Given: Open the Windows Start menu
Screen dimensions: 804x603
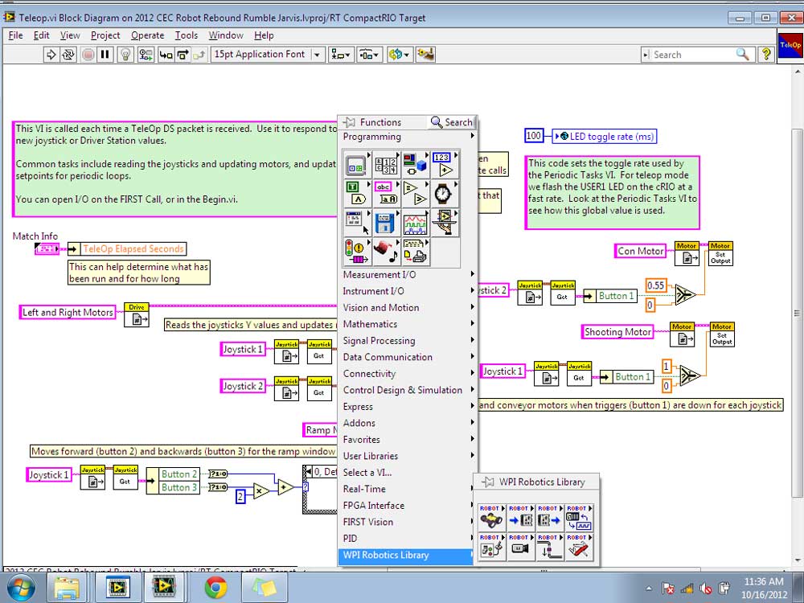Looking at the screenshot, I should (x=19, y=588).
